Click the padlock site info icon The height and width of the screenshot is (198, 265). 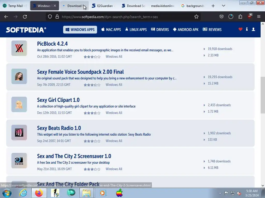[x=57, y=16]
